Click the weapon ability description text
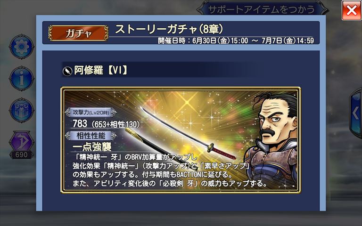The width and height of the screenshot is (362, 226). 170,170
